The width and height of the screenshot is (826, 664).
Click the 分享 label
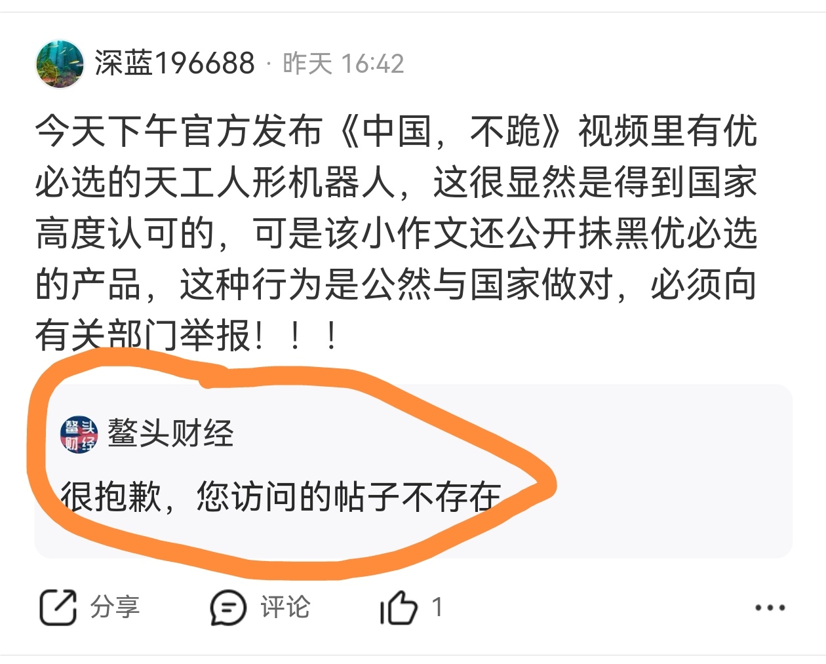(115, 607)
